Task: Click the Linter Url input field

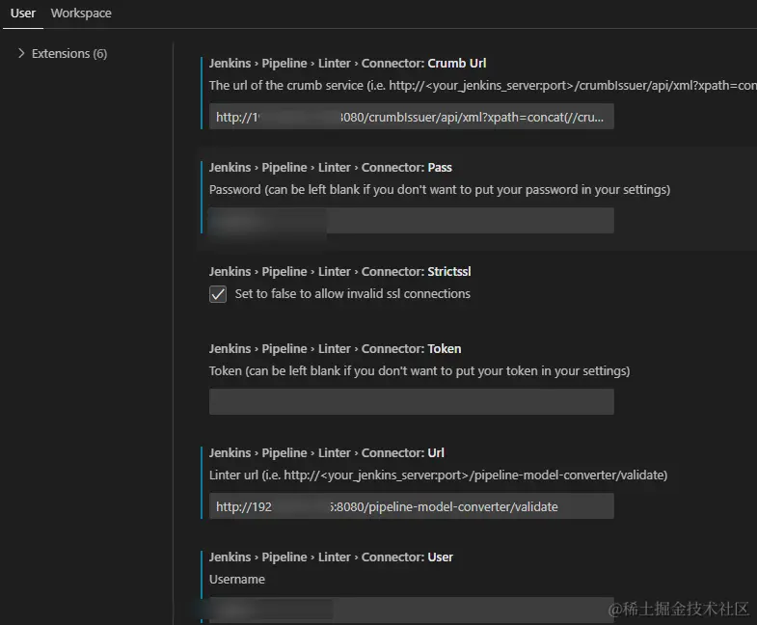Action: 412,506
